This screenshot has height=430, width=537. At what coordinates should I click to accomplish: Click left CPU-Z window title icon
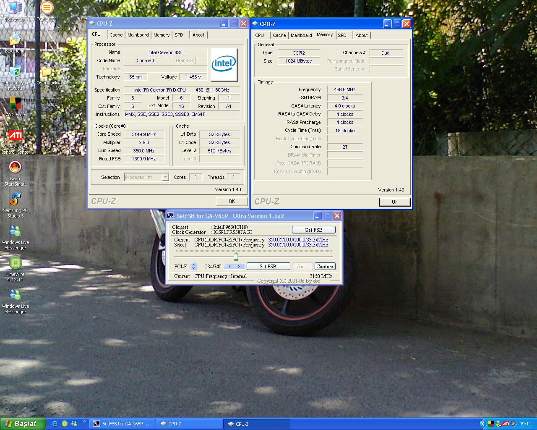click(x=92, y=24)
